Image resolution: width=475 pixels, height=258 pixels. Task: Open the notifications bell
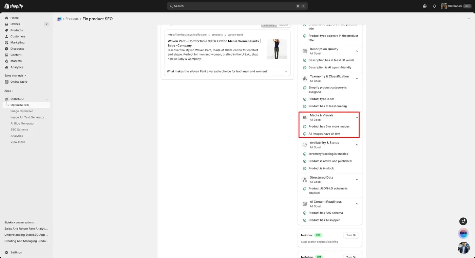pyautogui.click(x=434, y=6)
